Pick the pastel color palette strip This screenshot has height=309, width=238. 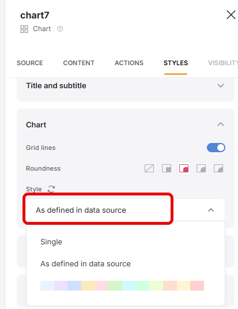coord(122,285)
